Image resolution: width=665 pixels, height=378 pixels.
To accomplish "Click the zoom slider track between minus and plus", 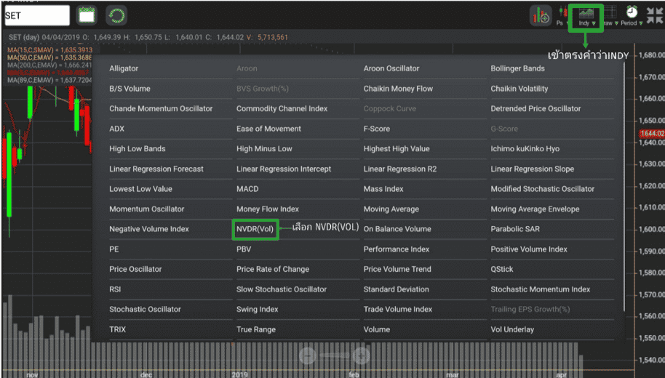I will point(335,355).
